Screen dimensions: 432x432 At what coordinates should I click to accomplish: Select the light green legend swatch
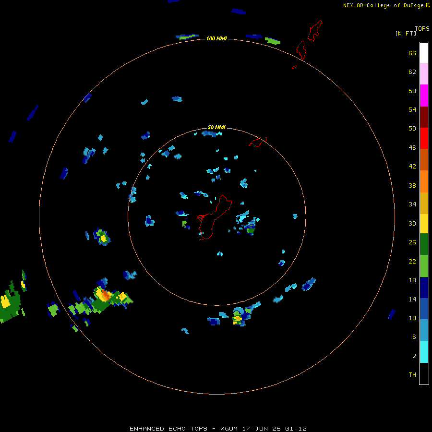coord(424,266)
